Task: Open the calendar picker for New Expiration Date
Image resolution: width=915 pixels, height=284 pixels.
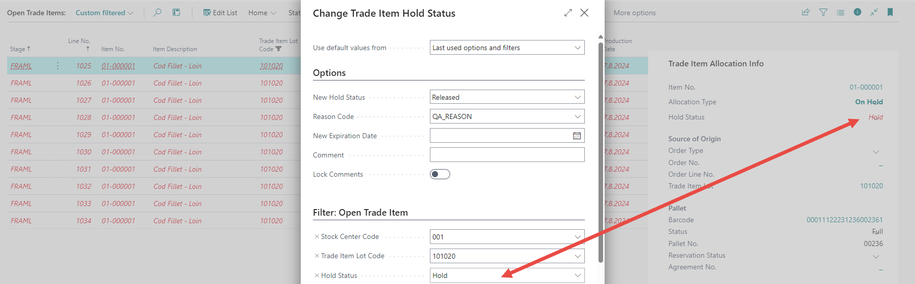Action: click(577, 136)
